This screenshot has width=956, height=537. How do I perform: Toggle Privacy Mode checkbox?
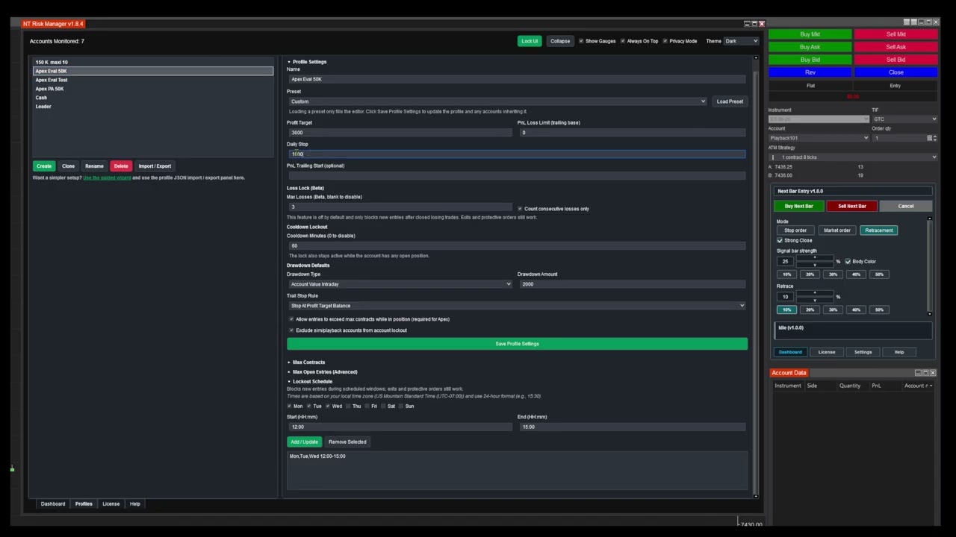(664, 41)
